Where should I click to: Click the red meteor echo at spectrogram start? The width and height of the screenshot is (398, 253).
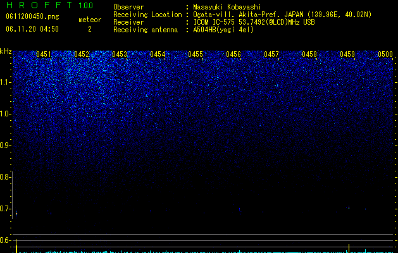pyautogui.click(x=16, y=214)
